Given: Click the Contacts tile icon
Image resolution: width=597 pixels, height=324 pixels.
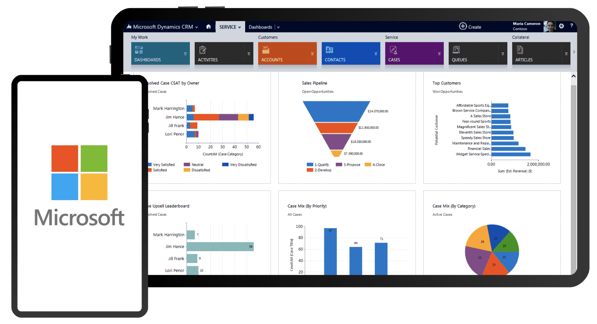Looking at the screenshot, I should point(329,50).
